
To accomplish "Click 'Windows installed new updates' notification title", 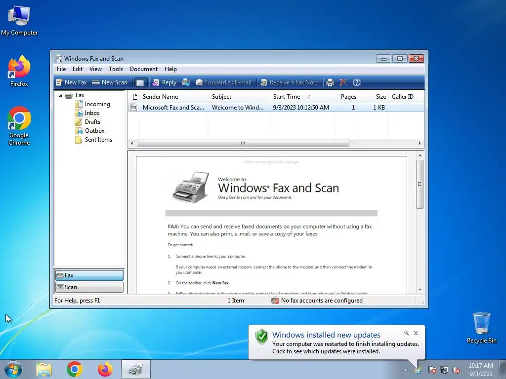I will (x=326, y=335).
